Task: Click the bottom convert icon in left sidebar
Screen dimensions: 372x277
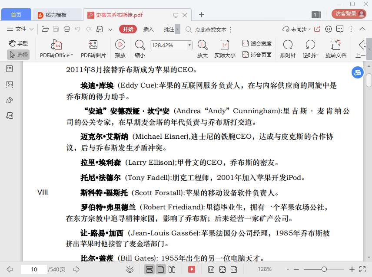Action: coord(10,116)
